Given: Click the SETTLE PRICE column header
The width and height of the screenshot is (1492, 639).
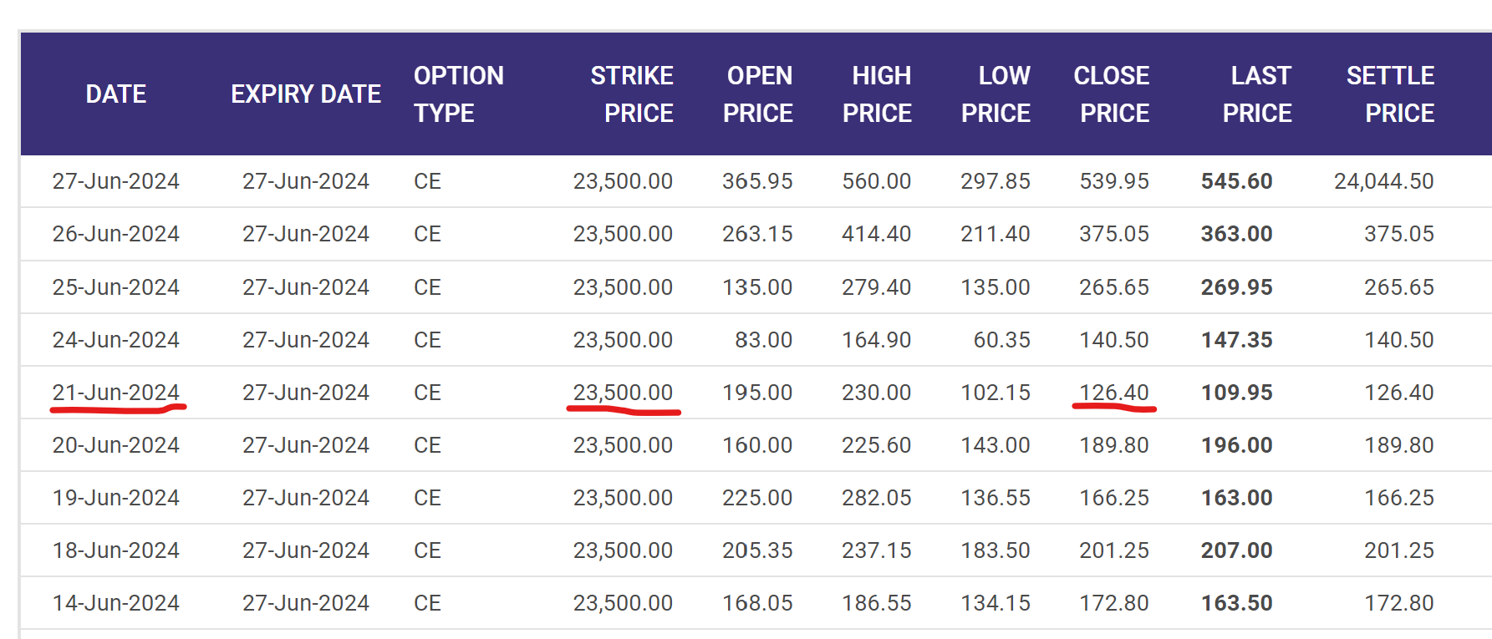Looking at the screenshot, I should coord(1391,94).
